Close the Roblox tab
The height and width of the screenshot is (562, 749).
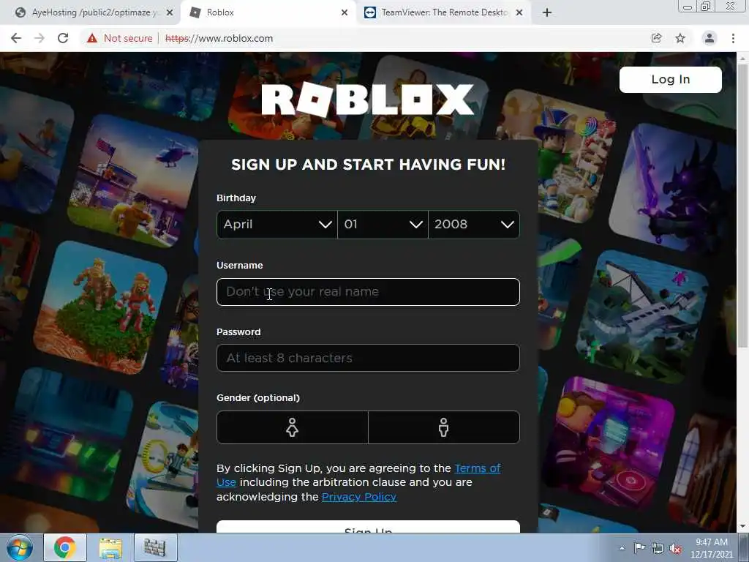coord(345,12)
